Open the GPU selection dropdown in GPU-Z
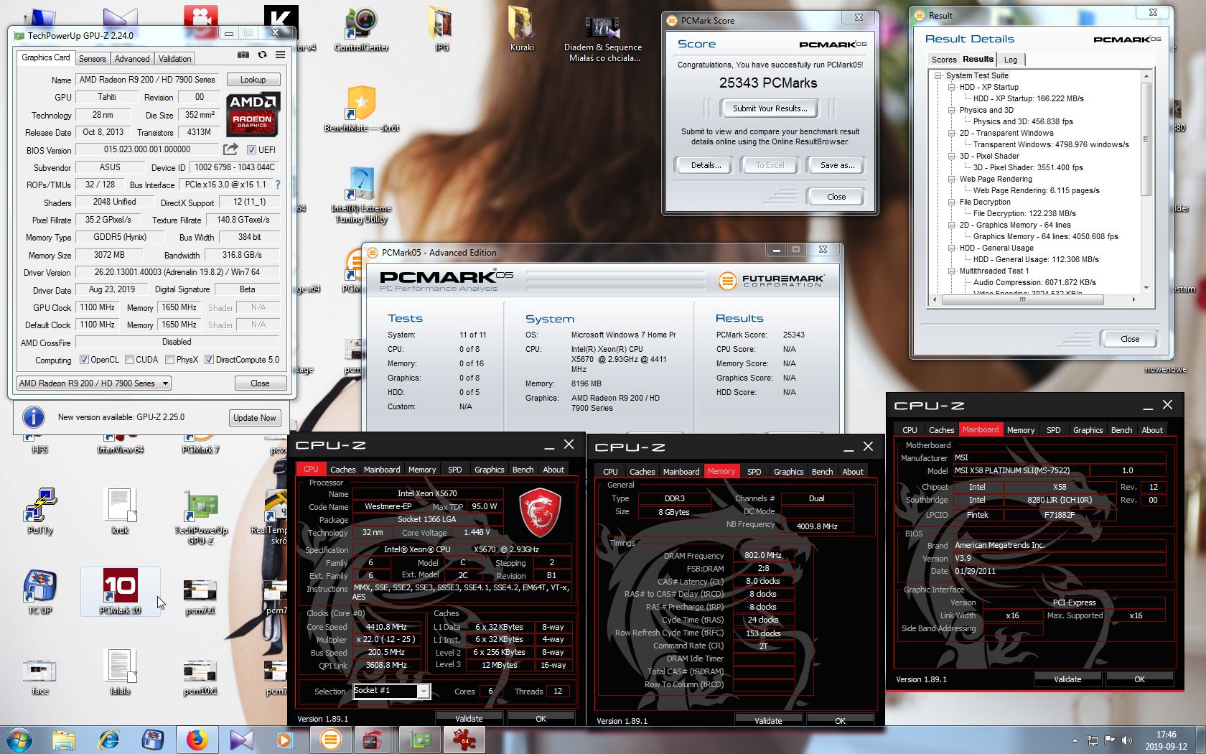The image size is (1206, 754). [93, 383]
